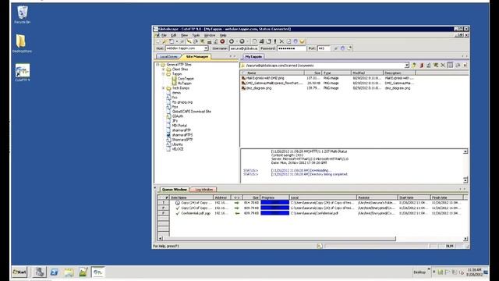Click the red Stop transfer toolbar icon

(x=222, y=41)
